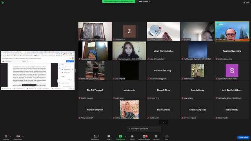The width and height of the screenshot is (251, 141).
Task: Start recording with the Record button
Action: [132, 137]
